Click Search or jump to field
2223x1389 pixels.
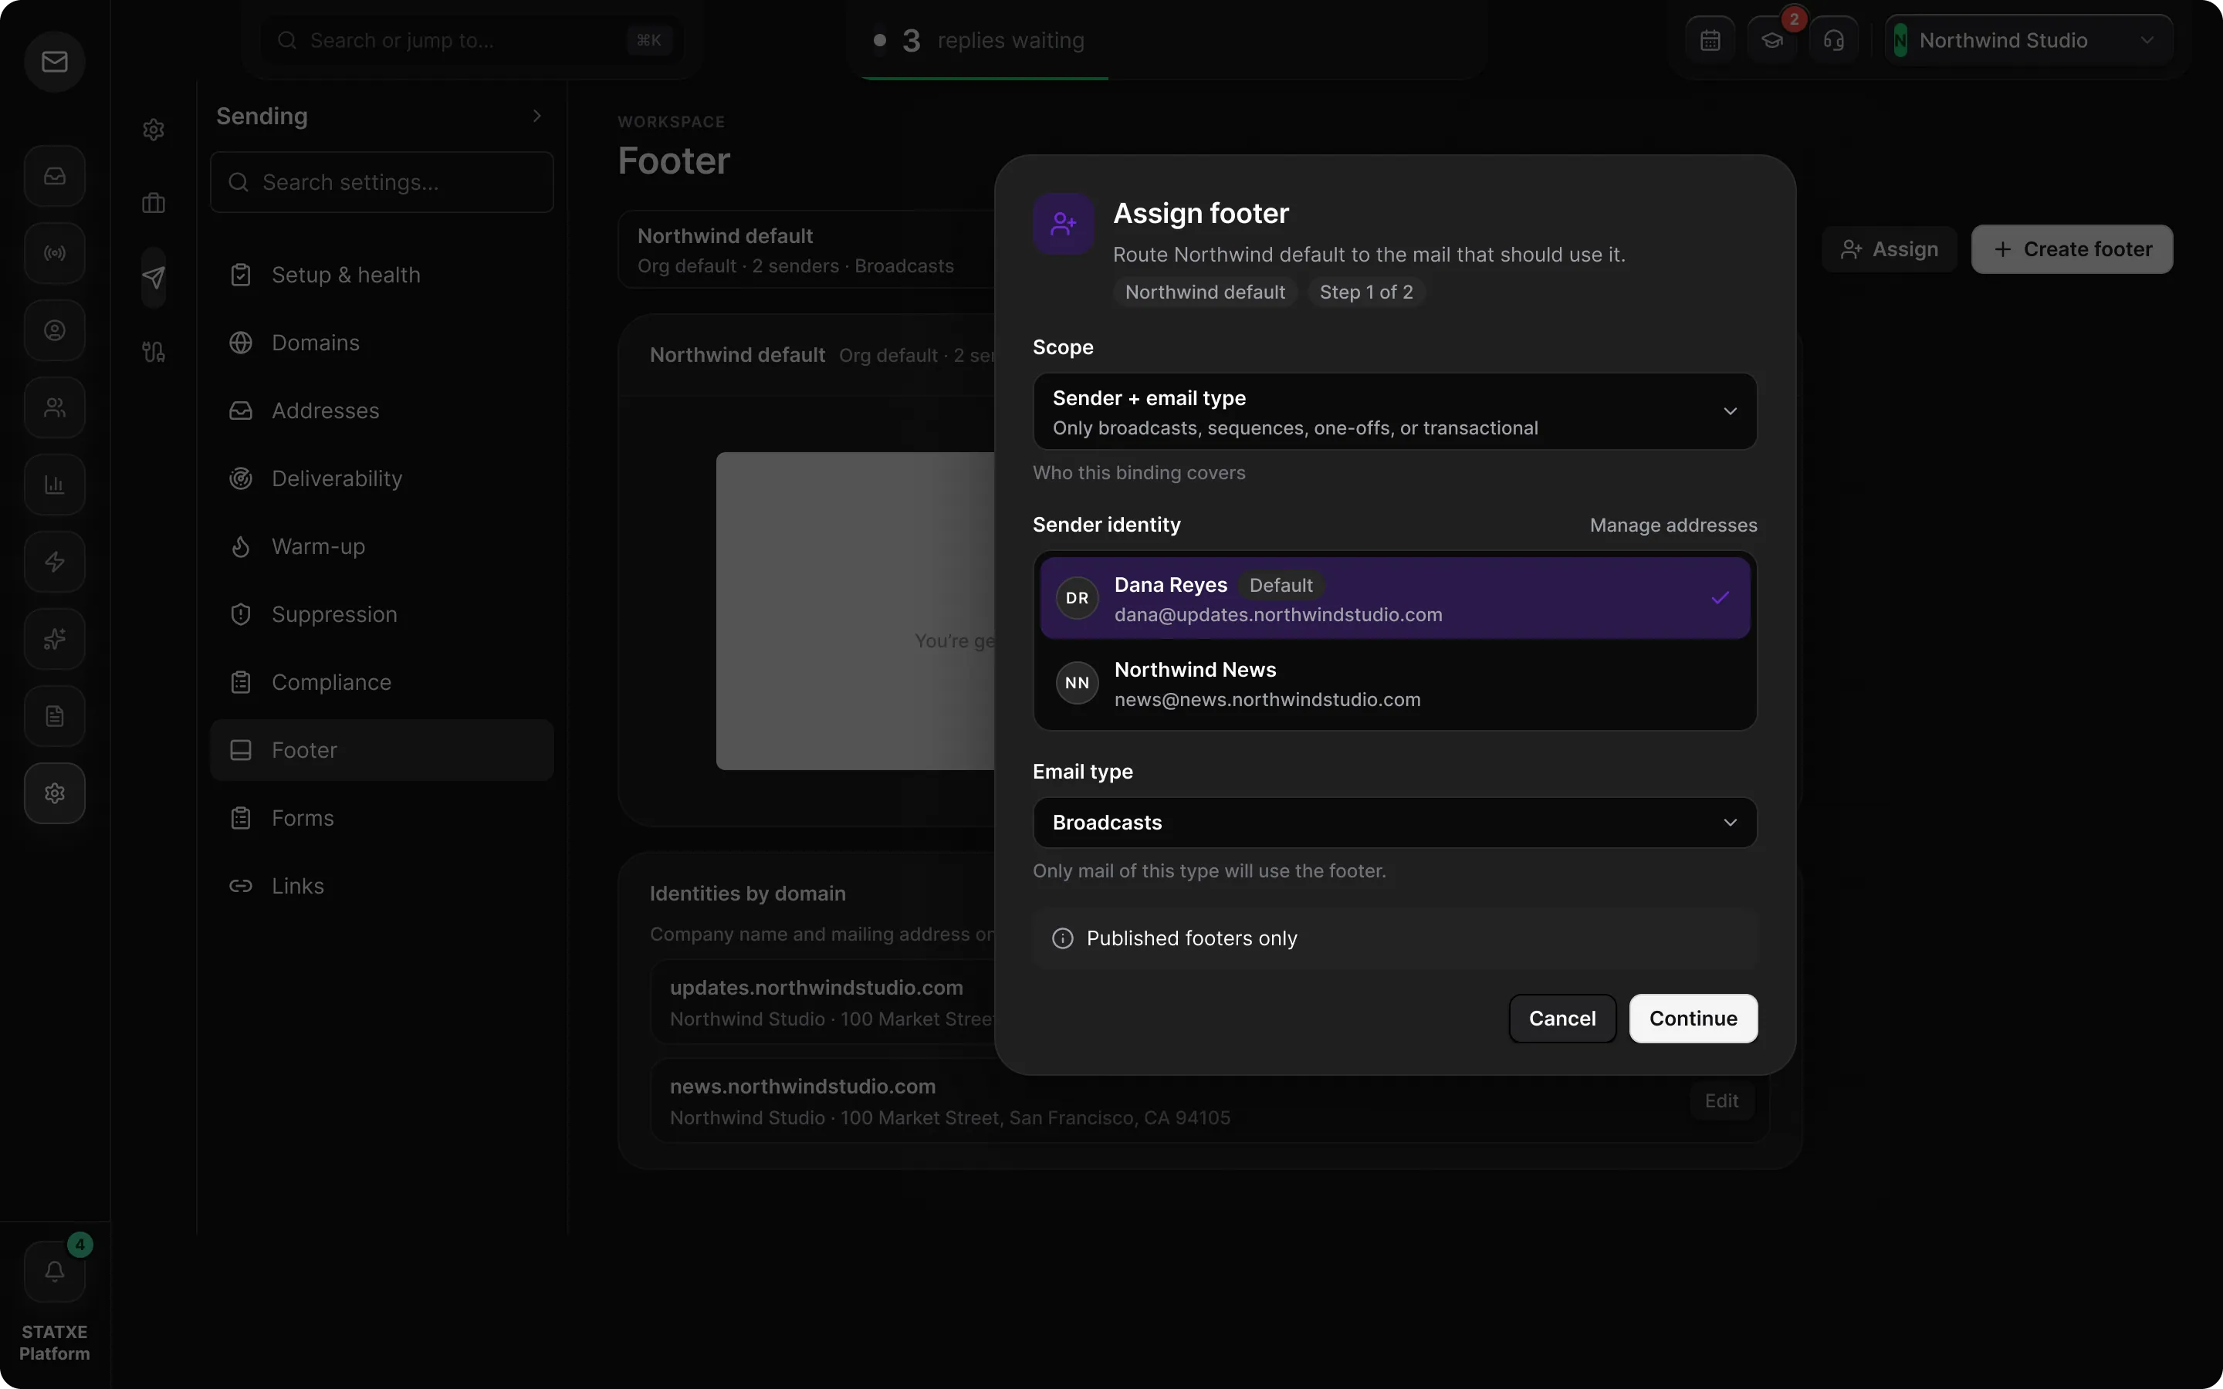(472, 40)
